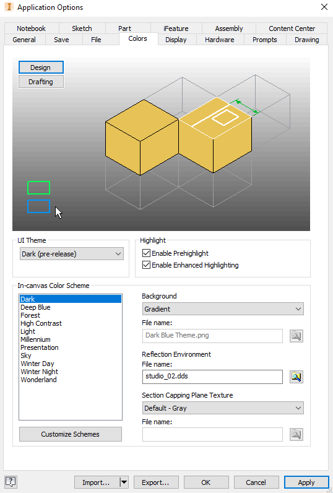333x493 pixels.
Task: Select Winter Night color scheme
Action: pyautogui.click(x=71, y=372)
